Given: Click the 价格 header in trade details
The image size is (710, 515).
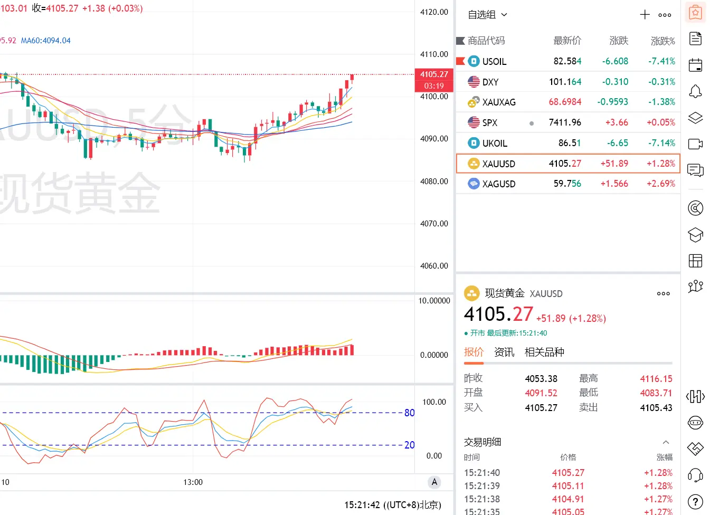Looking at the screenshot, I should 568,457.
